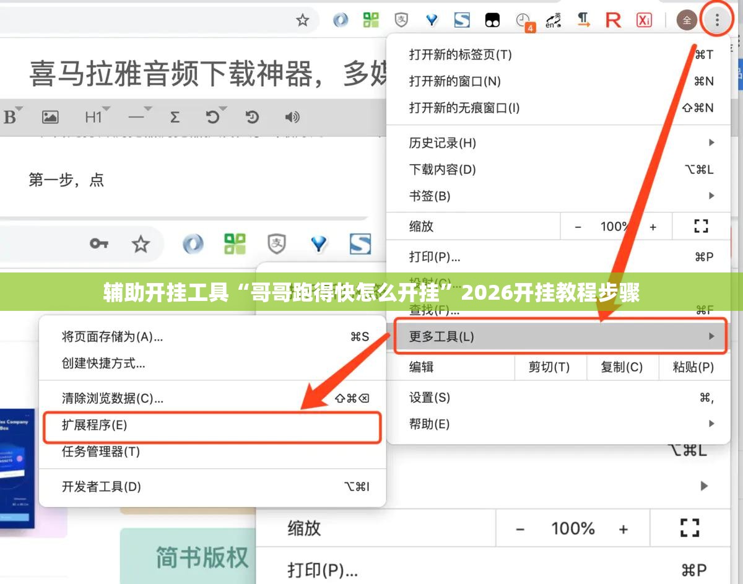This screenshot has width=743, height=584.
Task: Zoom out with minus beside upper 100%
Action: (x=578, y=227)
